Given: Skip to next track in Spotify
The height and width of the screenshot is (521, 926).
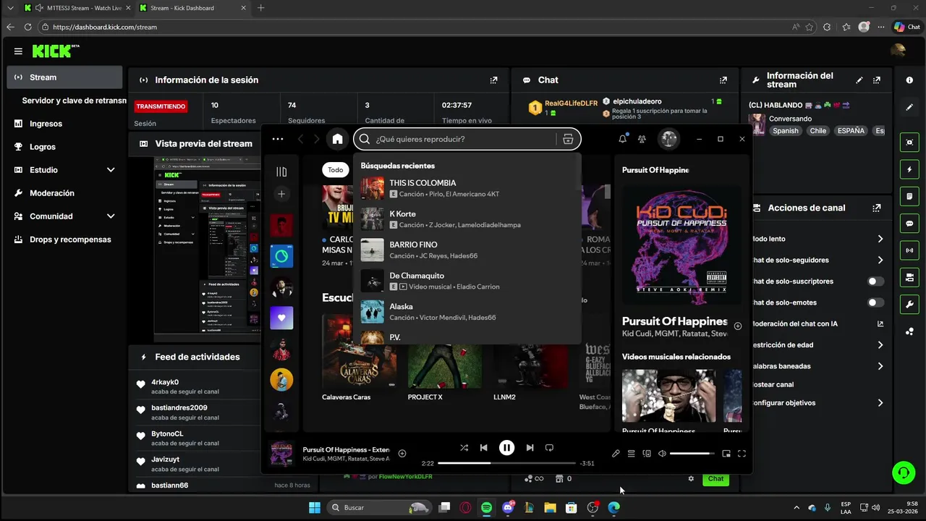Looking at the screenshot, I should 530,448.
